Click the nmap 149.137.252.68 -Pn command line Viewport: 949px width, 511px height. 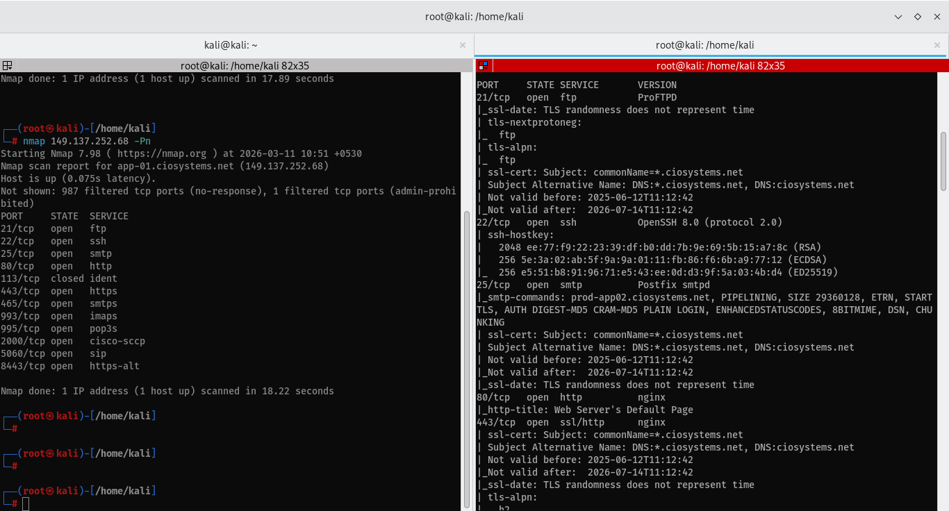pos(87,141)
